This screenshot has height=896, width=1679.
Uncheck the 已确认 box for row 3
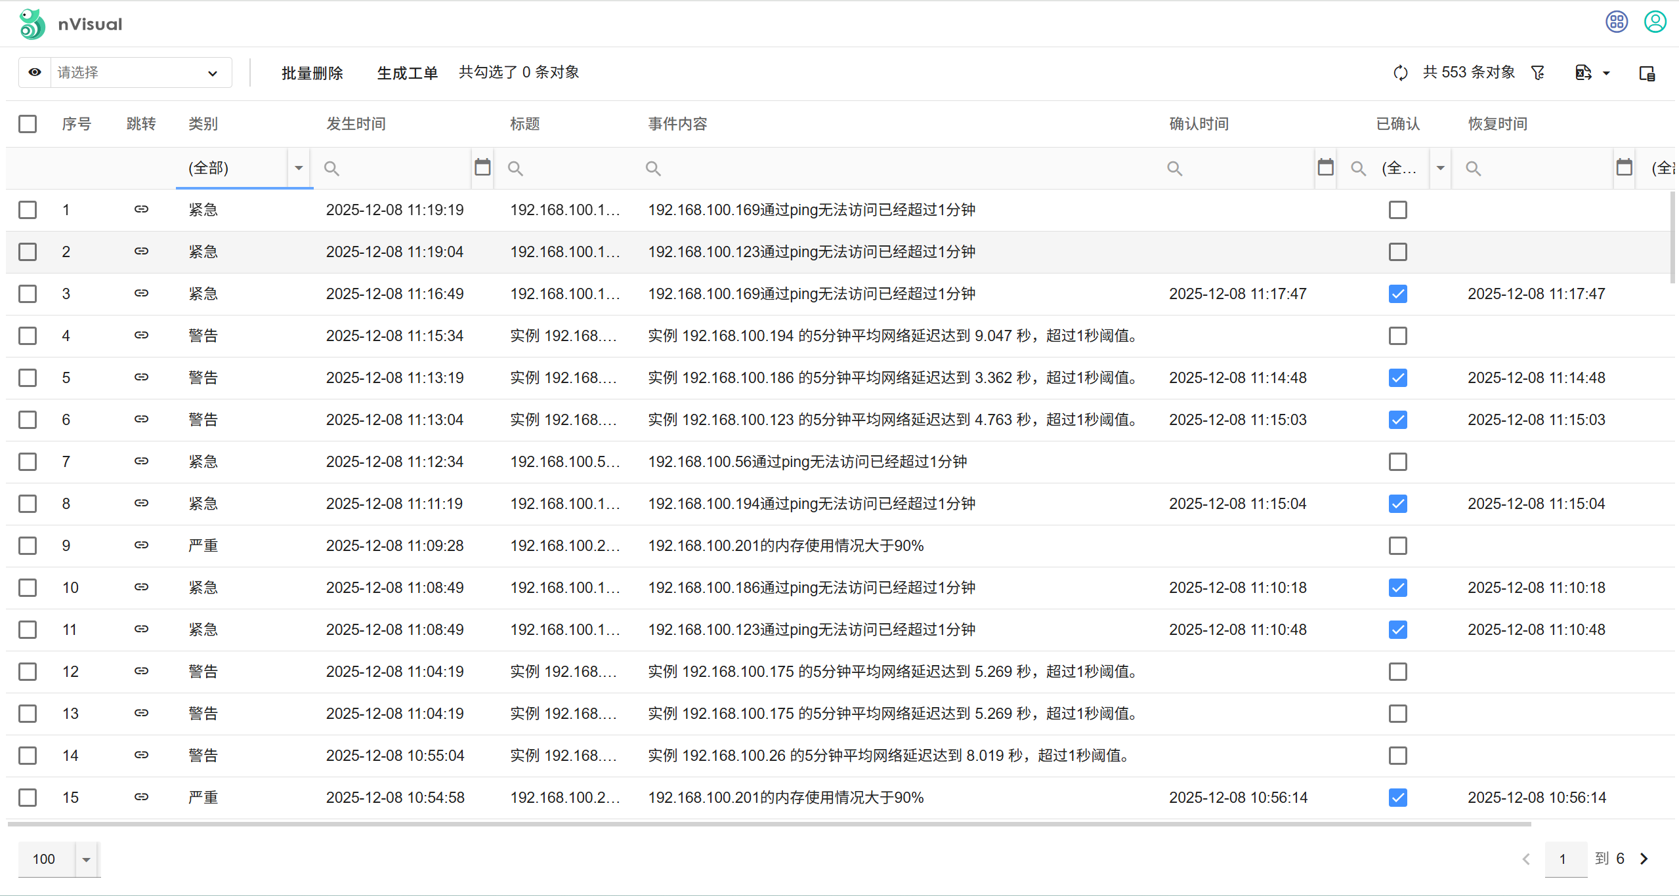pos(1397,294)
